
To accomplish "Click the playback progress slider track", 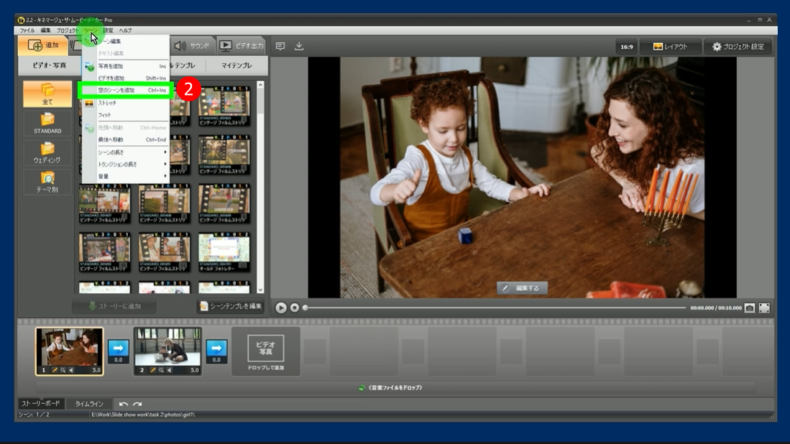I will point(495,307).
